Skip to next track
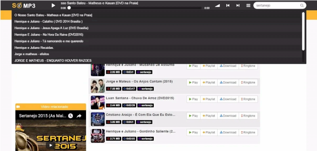The height and width of the screenshot is (151, 317). pos(238,6)
